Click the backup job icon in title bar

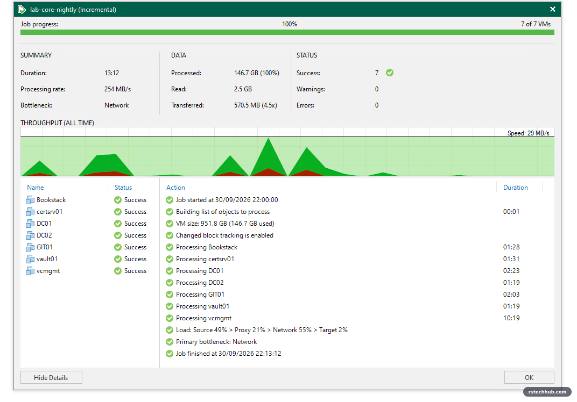point(22,10)
